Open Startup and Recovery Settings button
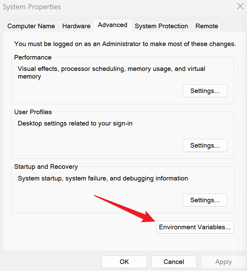247x271 pixels. pyautogui.click(x=205, y=200)
